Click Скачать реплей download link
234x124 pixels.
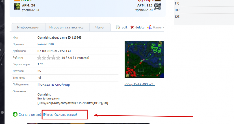pos(30,115)
